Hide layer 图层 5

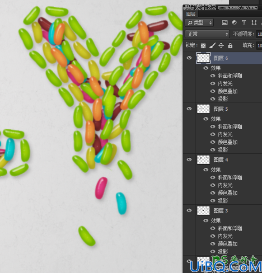tap(189, 108)
